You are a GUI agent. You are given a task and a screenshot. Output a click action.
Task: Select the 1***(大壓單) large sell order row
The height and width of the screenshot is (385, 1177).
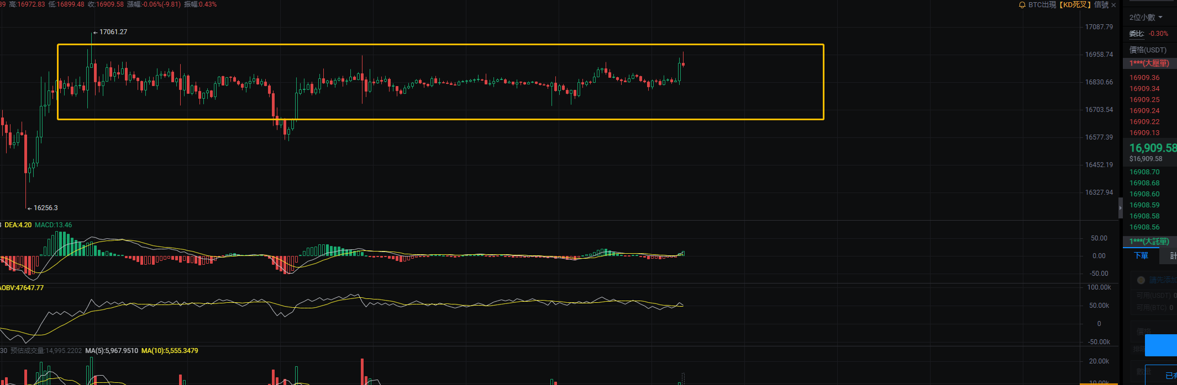[1149, 63]
